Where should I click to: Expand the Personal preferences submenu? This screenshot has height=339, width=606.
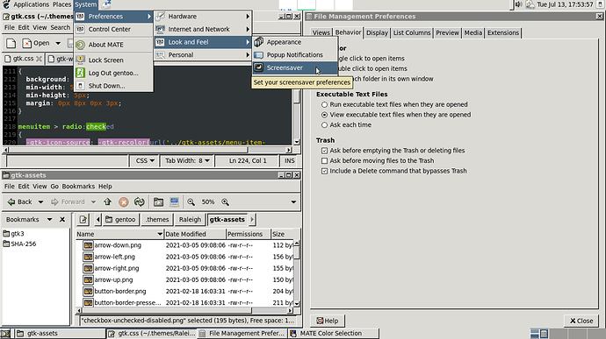click(203, 55)
